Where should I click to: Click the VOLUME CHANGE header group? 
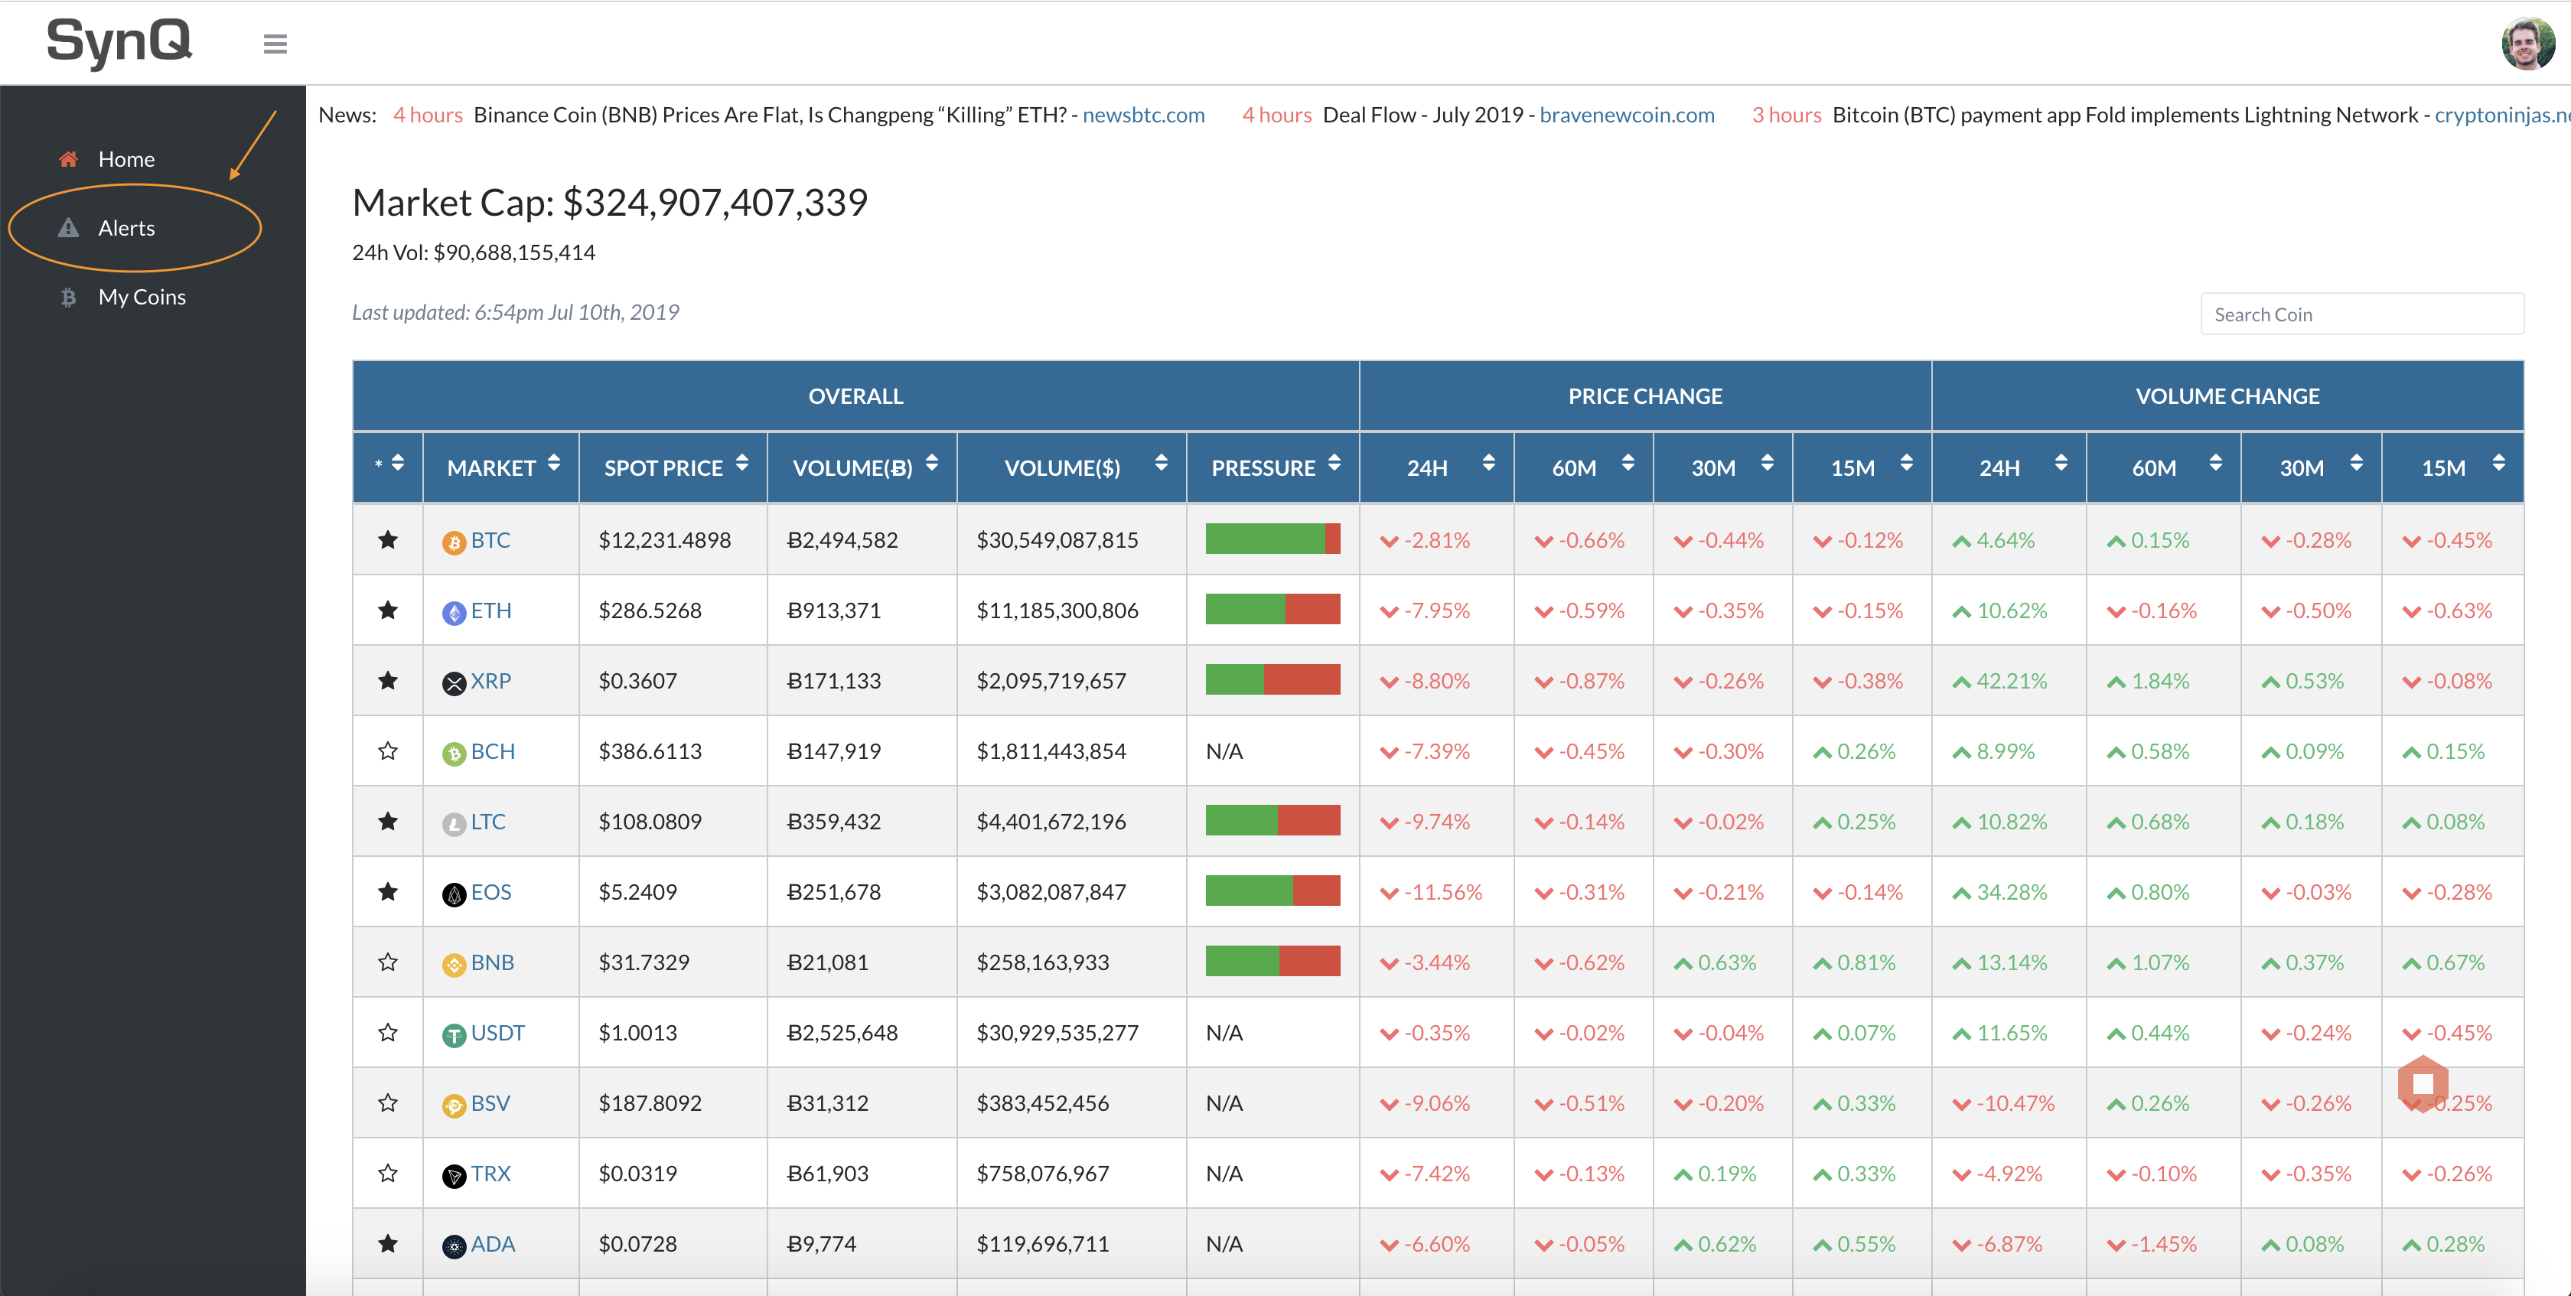(x=2227, y=396)
